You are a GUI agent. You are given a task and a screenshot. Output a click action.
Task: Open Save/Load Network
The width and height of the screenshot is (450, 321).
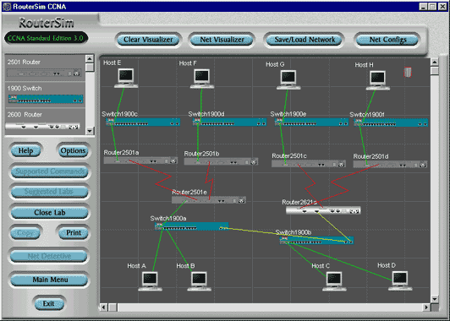(x=305, y=40)
